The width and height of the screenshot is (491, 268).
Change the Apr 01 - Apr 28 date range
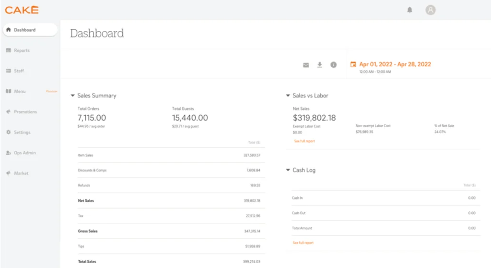395,64
